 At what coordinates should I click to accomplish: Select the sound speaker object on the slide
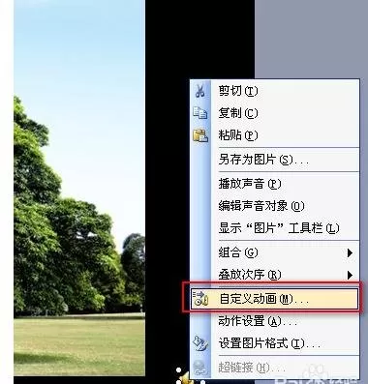click(185, 378)
